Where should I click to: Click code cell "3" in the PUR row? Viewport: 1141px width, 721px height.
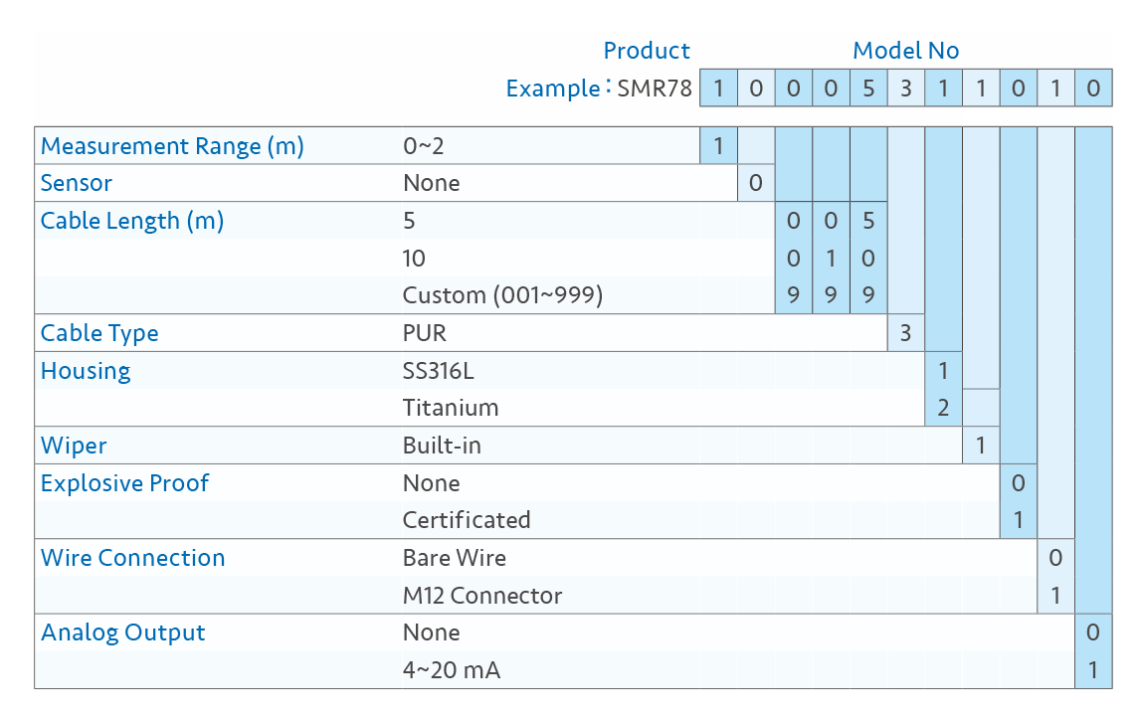click(905, 333)
